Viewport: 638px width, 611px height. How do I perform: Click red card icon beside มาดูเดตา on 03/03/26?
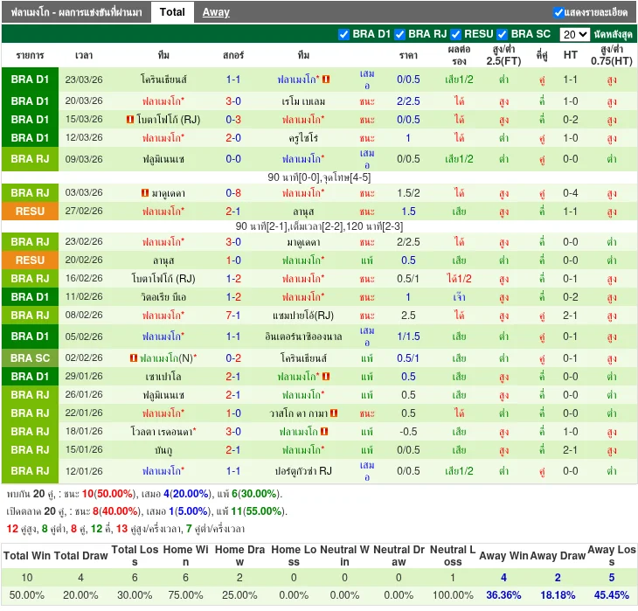pyautogui.click(x=144, y=193)
